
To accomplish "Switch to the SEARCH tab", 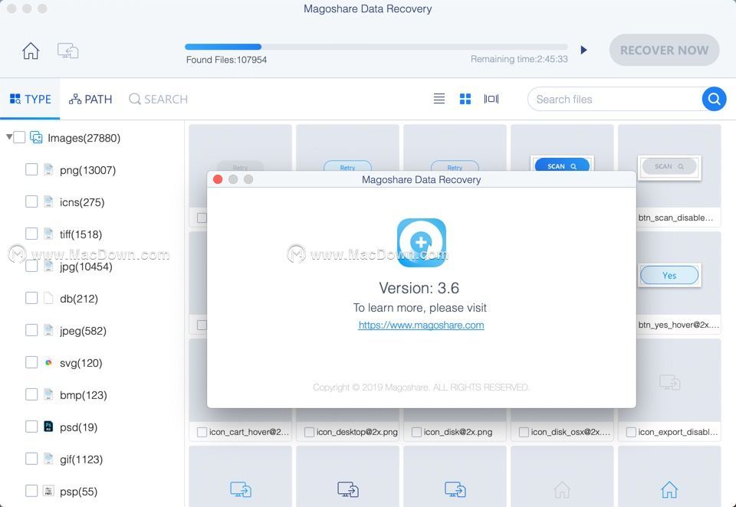I will tap(158, 99).
